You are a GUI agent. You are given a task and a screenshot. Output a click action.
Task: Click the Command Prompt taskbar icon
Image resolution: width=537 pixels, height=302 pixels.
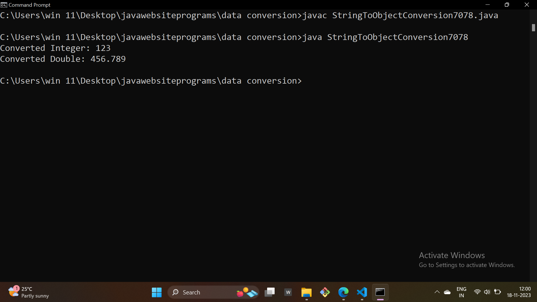(x=380, y=292)
